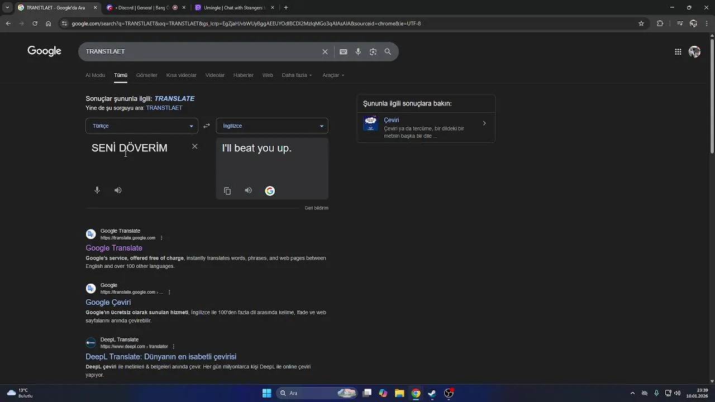Open options for Google Translate result
This screenshot has width=715, height=402.
coord(161,238)
